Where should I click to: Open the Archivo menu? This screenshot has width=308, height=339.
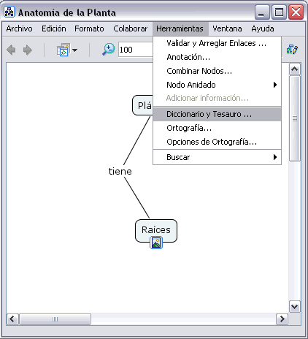coord(19,28)
